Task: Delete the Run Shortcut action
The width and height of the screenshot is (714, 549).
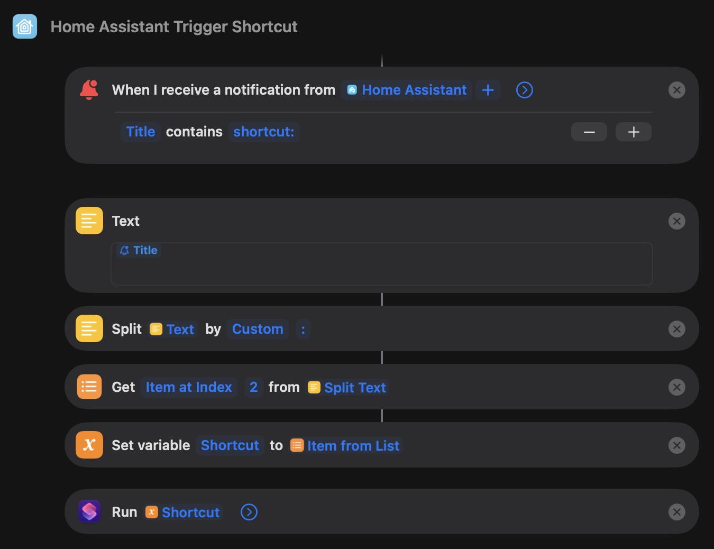Action: tap(677, 512)
